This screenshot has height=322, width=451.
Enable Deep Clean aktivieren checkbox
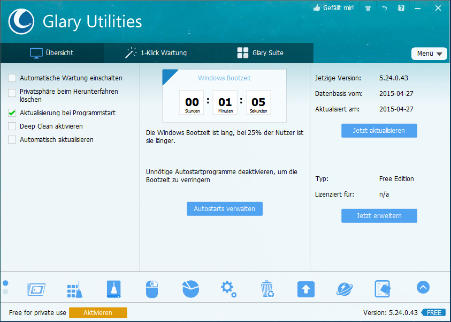(x=12, y=126)
